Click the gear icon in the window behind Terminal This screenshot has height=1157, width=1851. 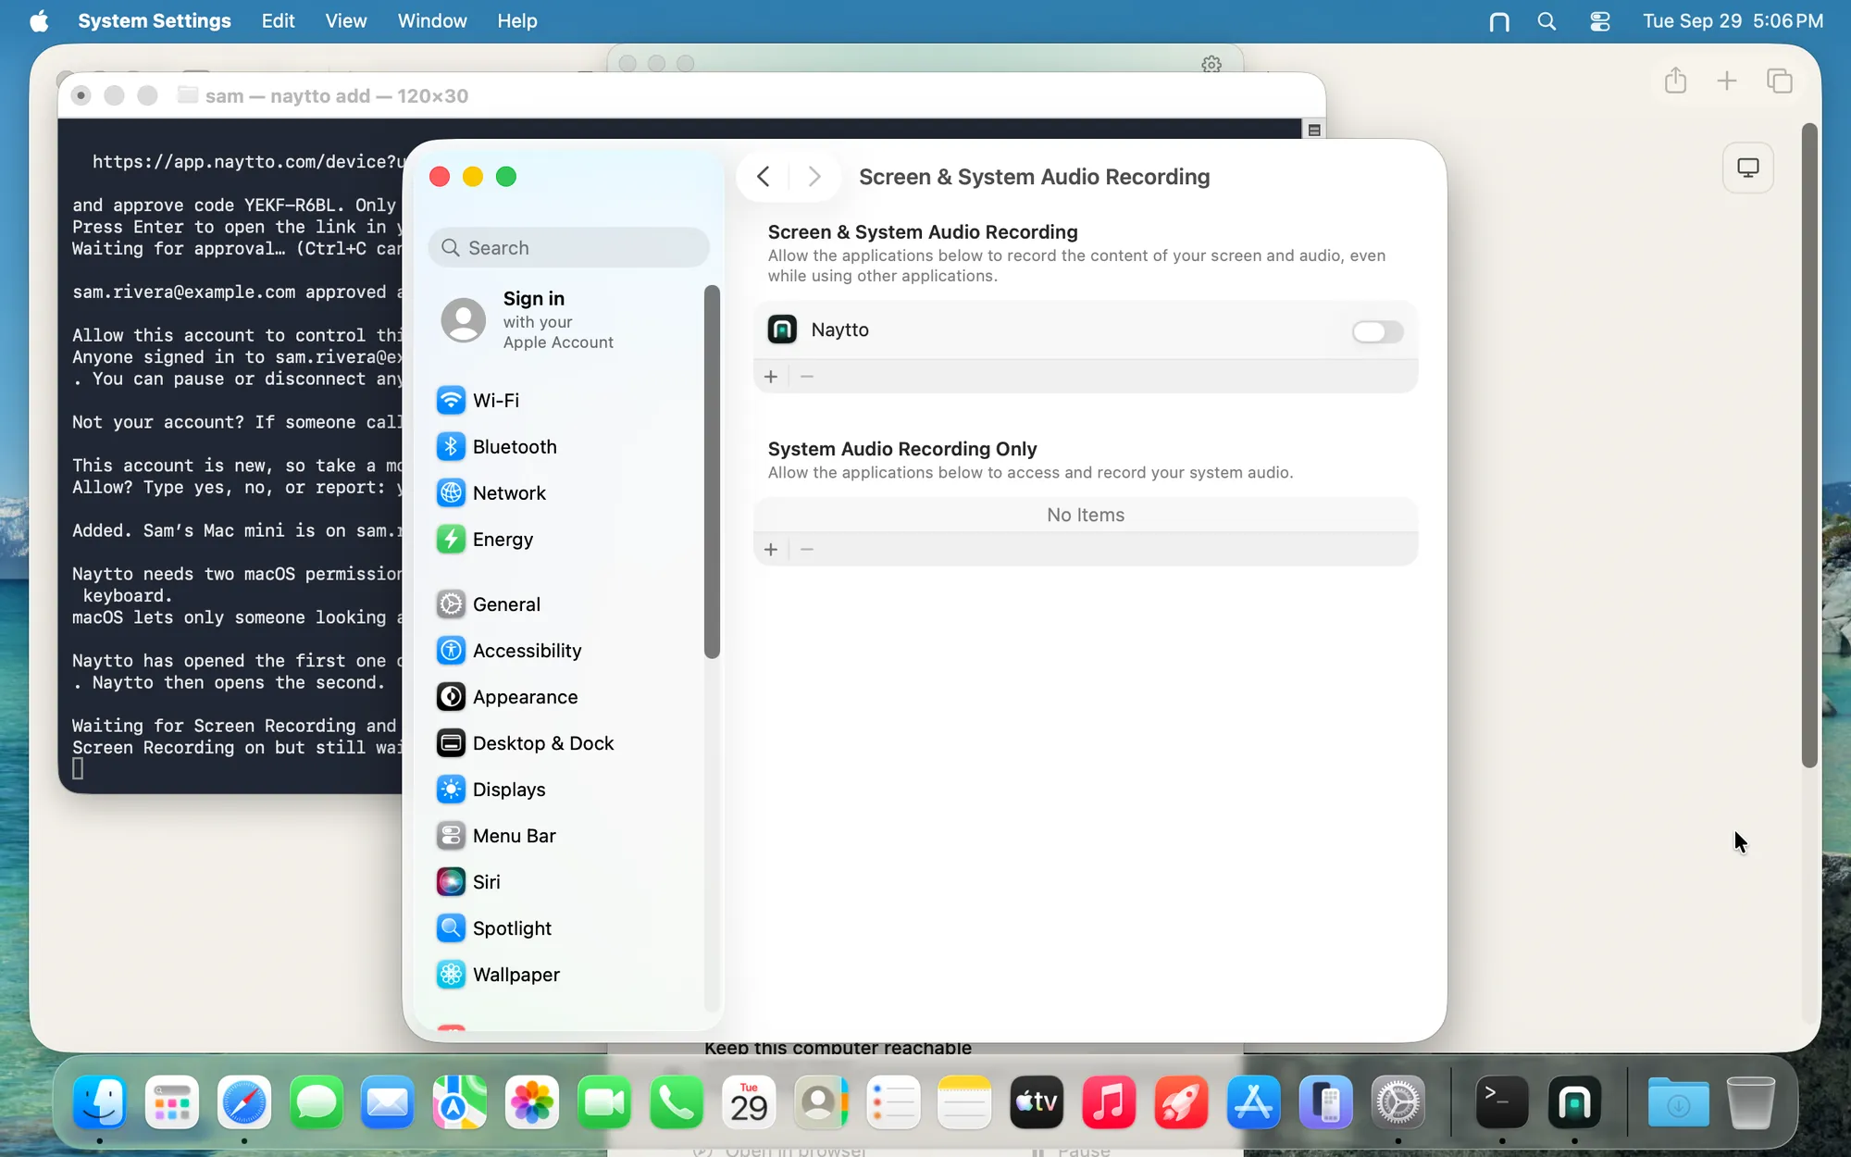tap(1211, 64)
